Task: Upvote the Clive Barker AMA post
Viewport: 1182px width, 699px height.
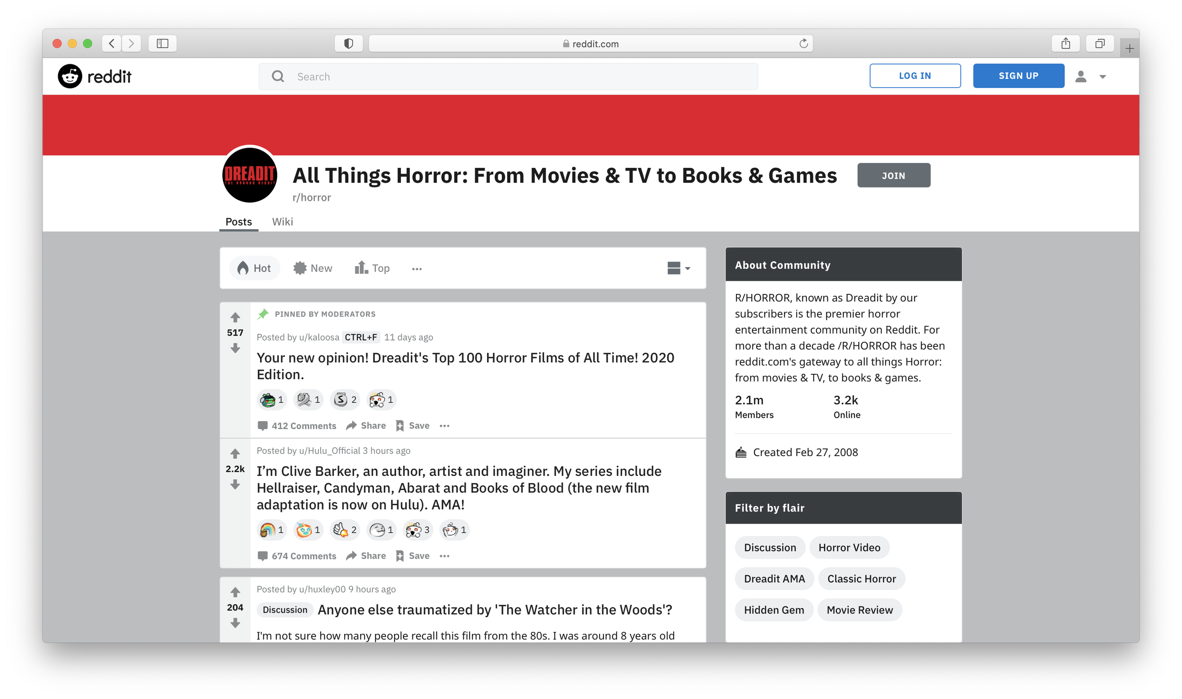Action: coord(235,454)
